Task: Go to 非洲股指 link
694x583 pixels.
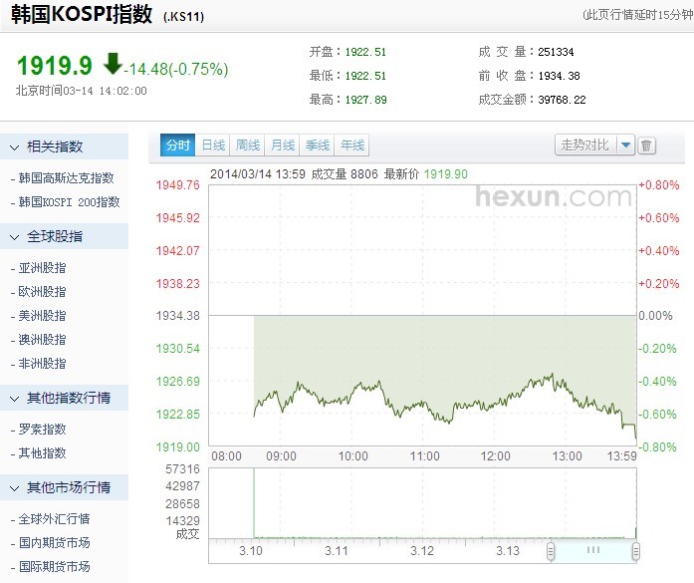Action: (x=42, y=364)
